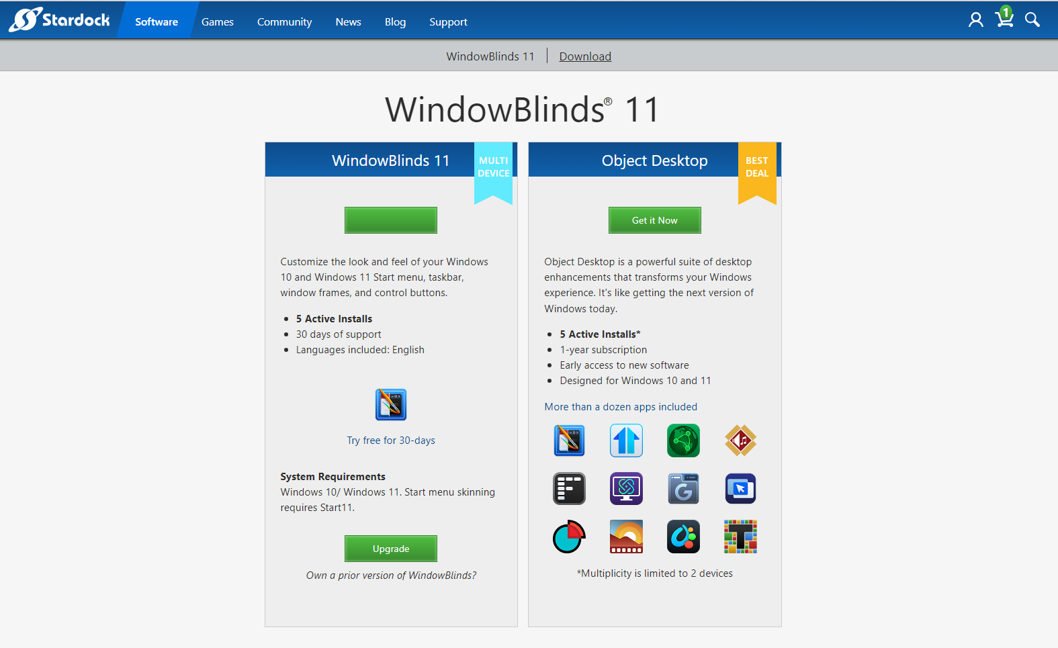Select WindowBlinds 11 in the sub-navigation bar
The height and width of the screenshot is (648, 1058).
tap(490, 56)
